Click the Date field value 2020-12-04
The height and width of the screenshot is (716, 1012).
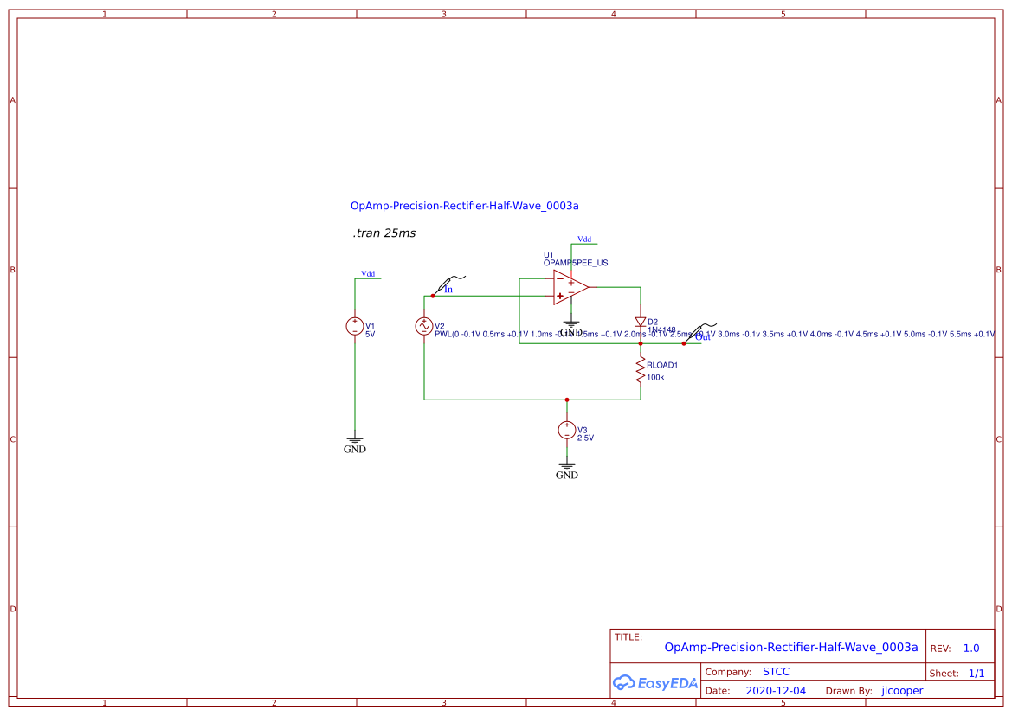click(776, 690)
